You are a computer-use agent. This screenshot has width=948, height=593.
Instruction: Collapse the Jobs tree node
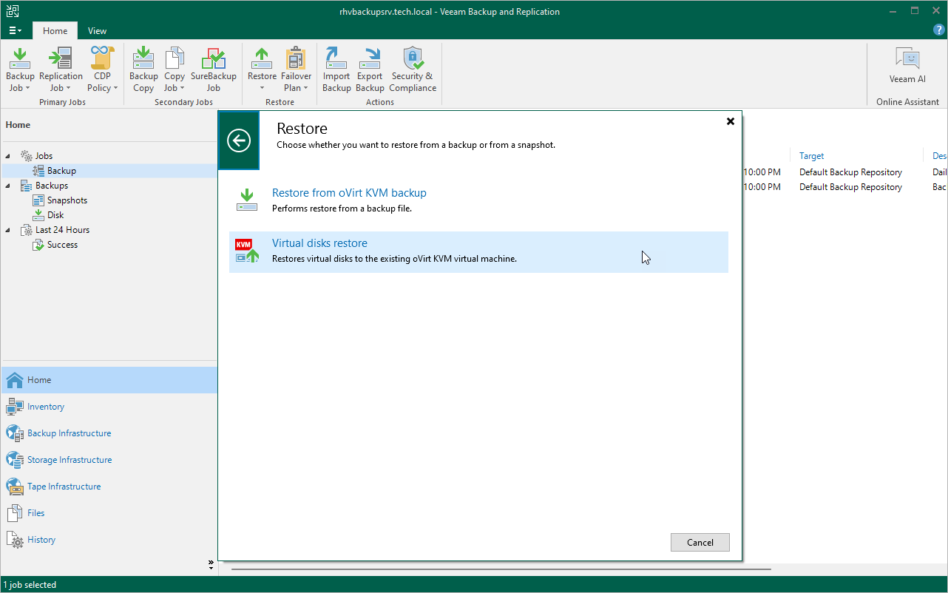coord(9,156)
